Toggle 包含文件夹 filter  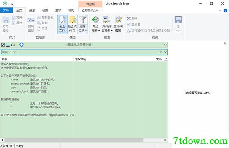click(72, 24)
